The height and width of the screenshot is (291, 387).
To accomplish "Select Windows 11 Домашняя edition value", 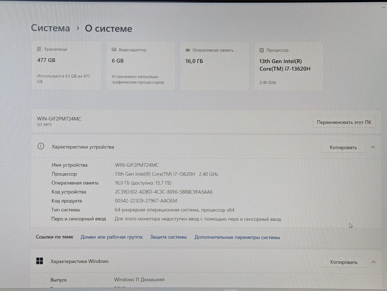I will coord(139,280).
